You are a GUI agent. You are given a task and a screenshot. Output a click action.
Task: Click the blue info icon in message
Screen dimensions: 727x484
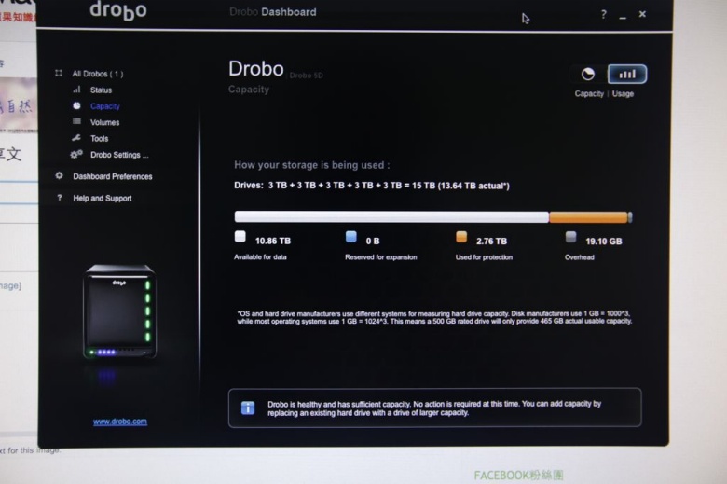point(248,408)
